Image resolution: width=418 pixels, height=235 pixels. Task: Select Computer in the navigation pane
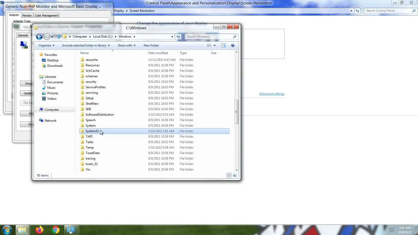[x=52, y=110]
